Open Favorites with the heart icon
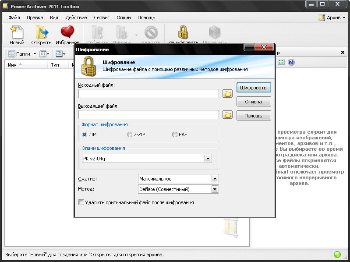This screenshot has height=262, width=350. point(67,33)
